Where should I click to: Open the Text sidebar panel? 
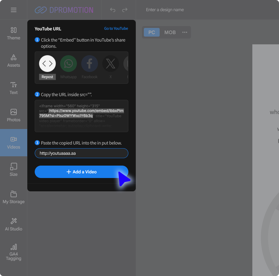(x=14, y=88)
